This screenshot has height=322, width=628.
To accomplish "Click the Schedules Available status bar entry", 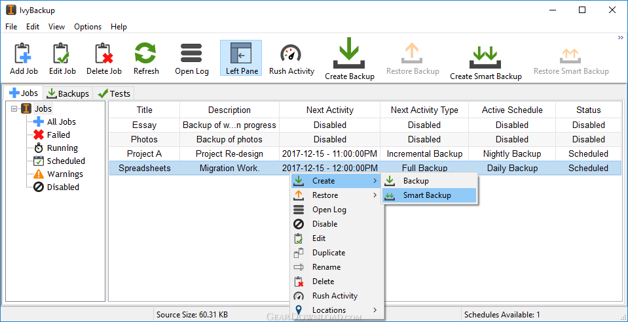I will coord(502,315).
